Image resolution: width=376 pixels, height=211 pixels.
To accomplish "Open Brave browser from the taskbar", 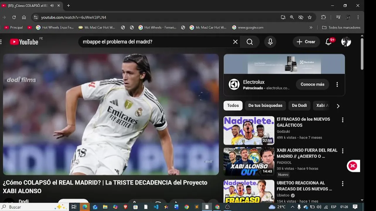I will click(125, 207).
